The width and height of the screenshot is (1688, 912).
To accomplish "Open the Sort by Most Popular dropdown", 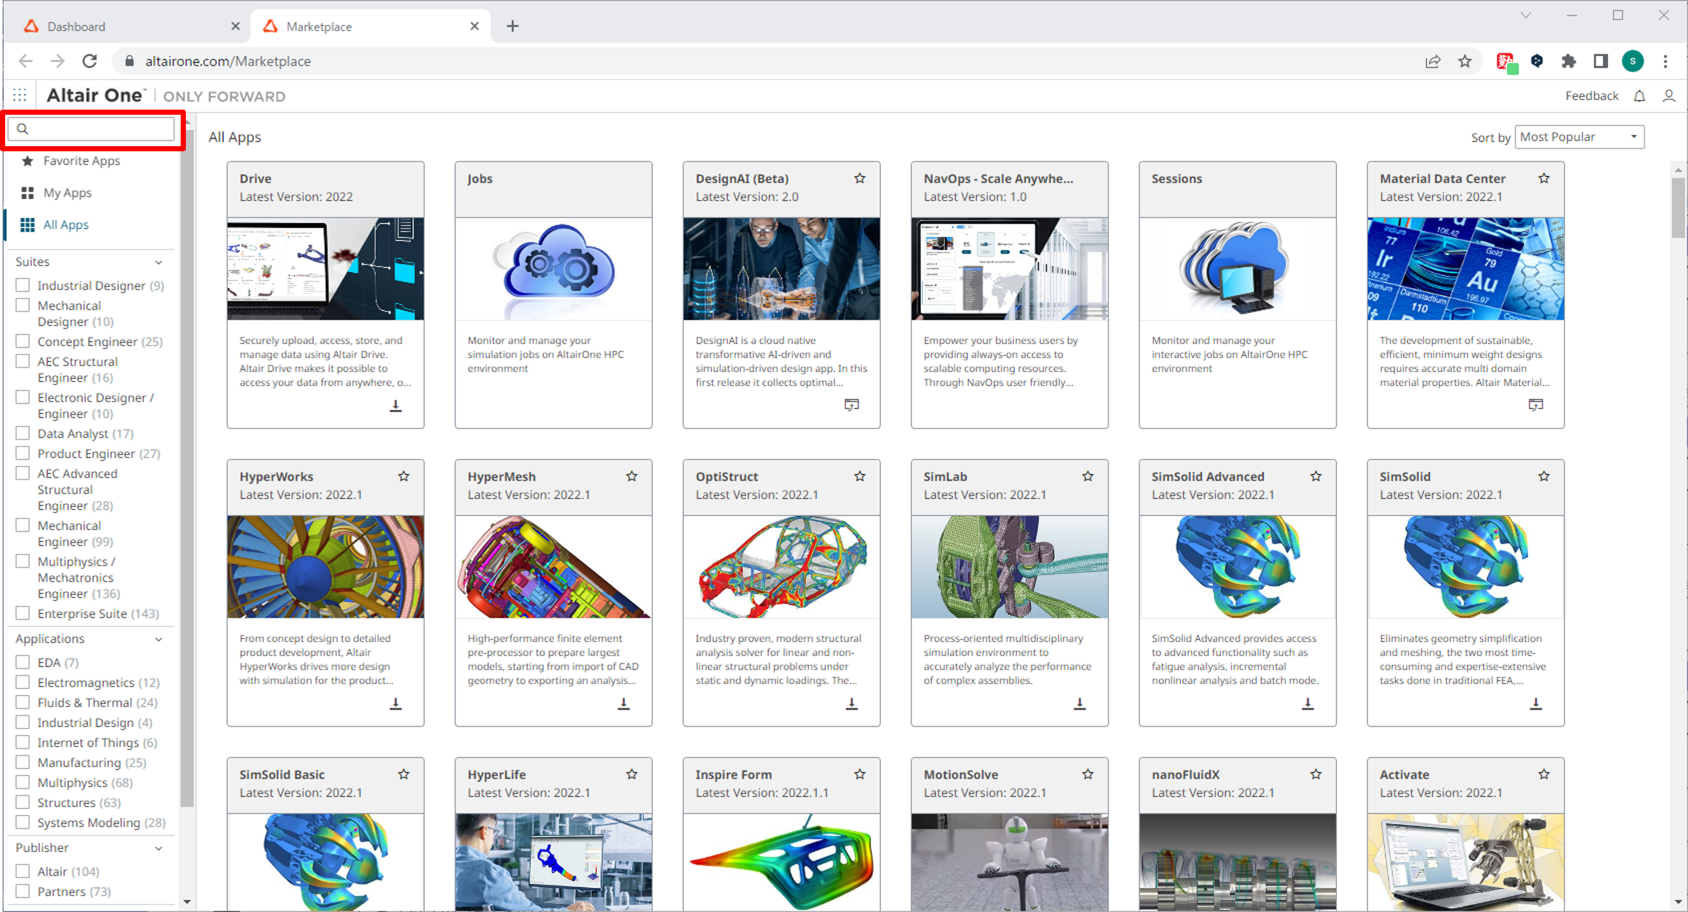I will [x=1578, y=137].
